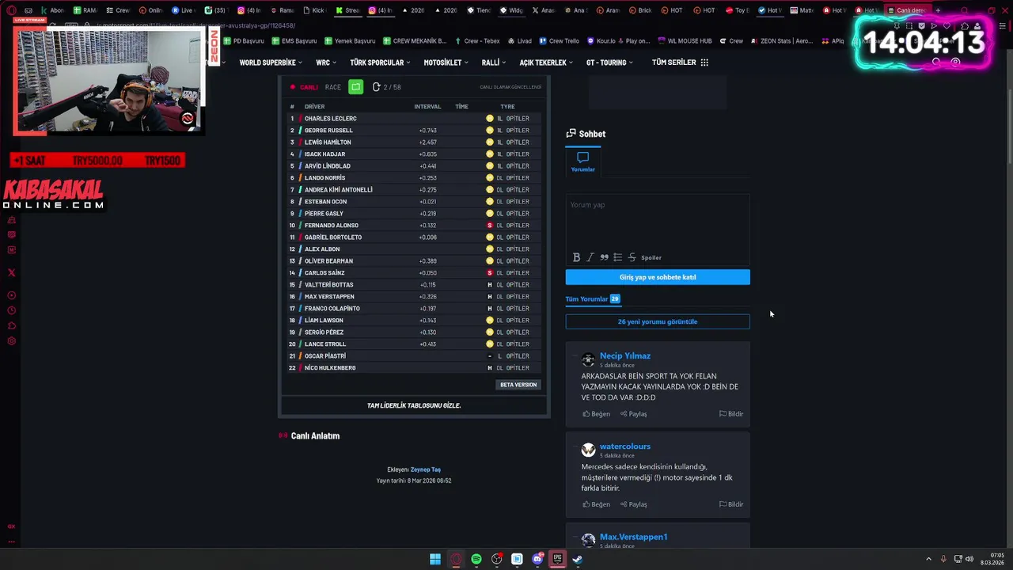Open the Crew Trello bookmark
1013x570 pixels.
coord(559,40)
